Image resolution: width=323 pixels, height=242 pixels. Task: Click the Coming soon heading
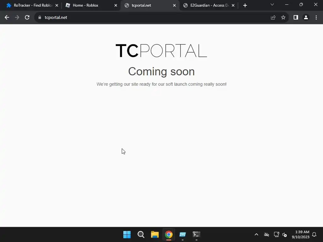[161, 72]
